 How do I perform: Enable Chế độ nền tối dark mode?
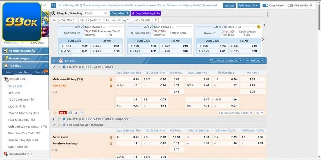pos(291,6)
